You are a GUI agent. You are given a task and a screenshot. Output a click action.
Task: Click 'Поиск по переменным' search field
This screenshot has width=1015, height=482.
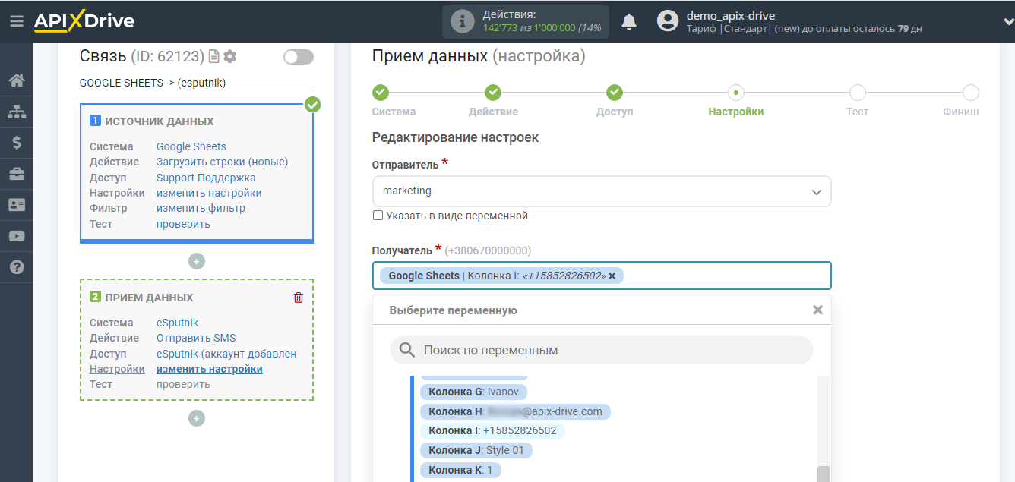click(602, 350)
